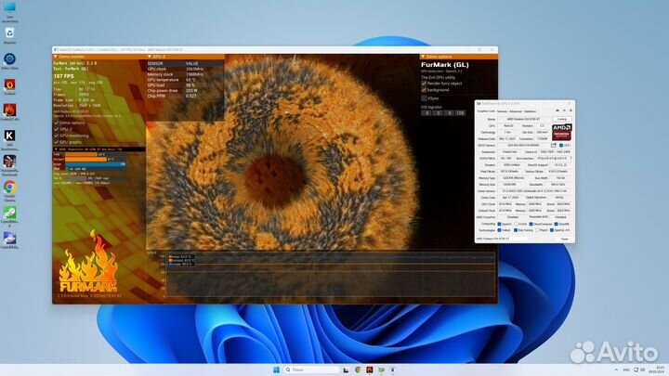This screenshot has width=669, height=376.
Task: Click the orange GPU temp bar
Action: [81, 154]
